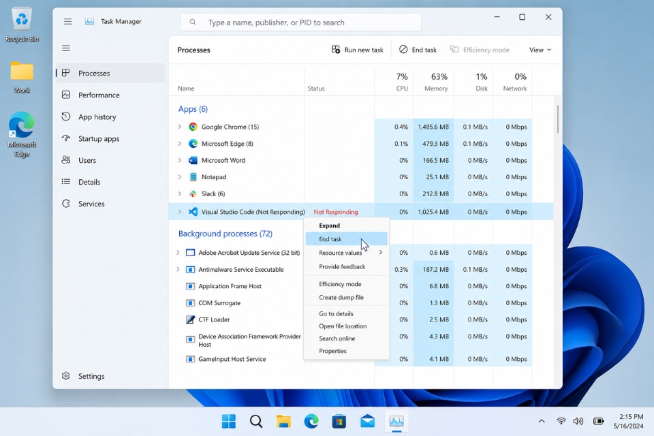Screen dimensions: 654x436
Task: Sort by the CPU column header
Action: click(394, 82)
